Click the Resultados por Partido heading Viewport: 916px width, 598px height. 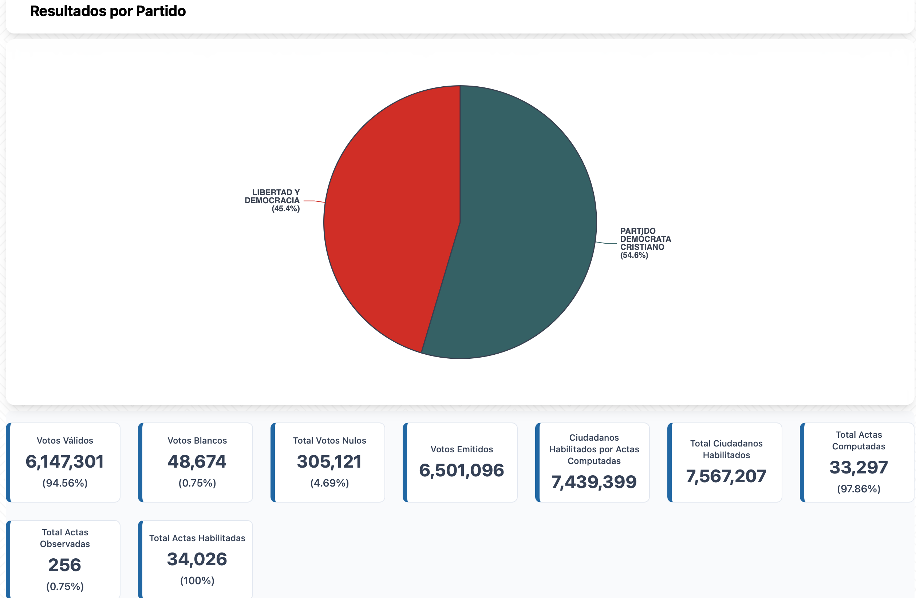[108, 11]
